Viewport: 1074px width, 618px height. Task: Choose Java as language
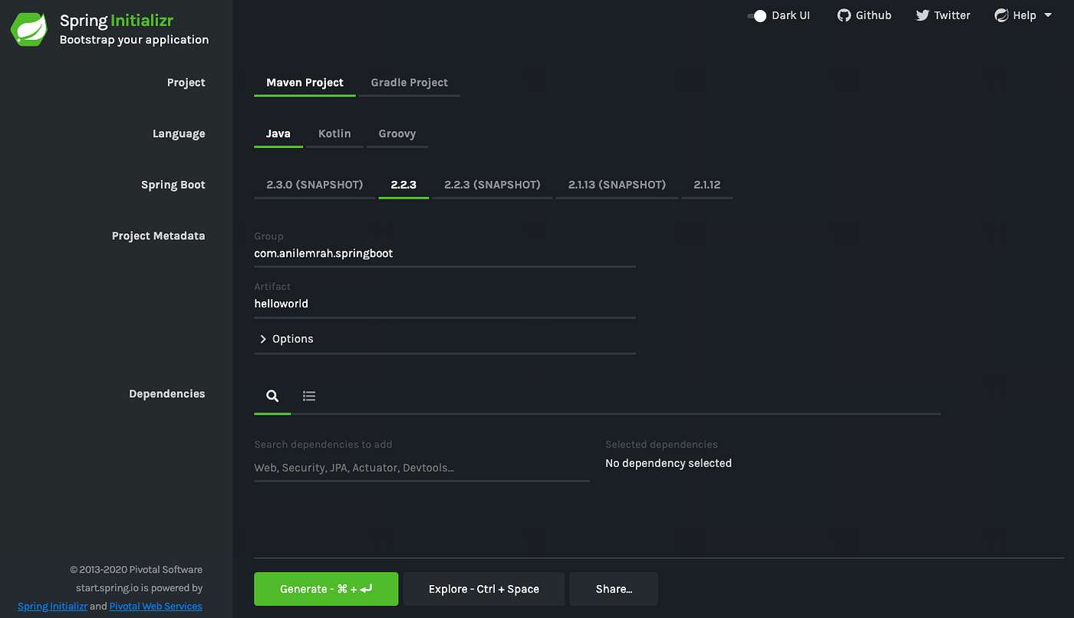click(278, 133)
